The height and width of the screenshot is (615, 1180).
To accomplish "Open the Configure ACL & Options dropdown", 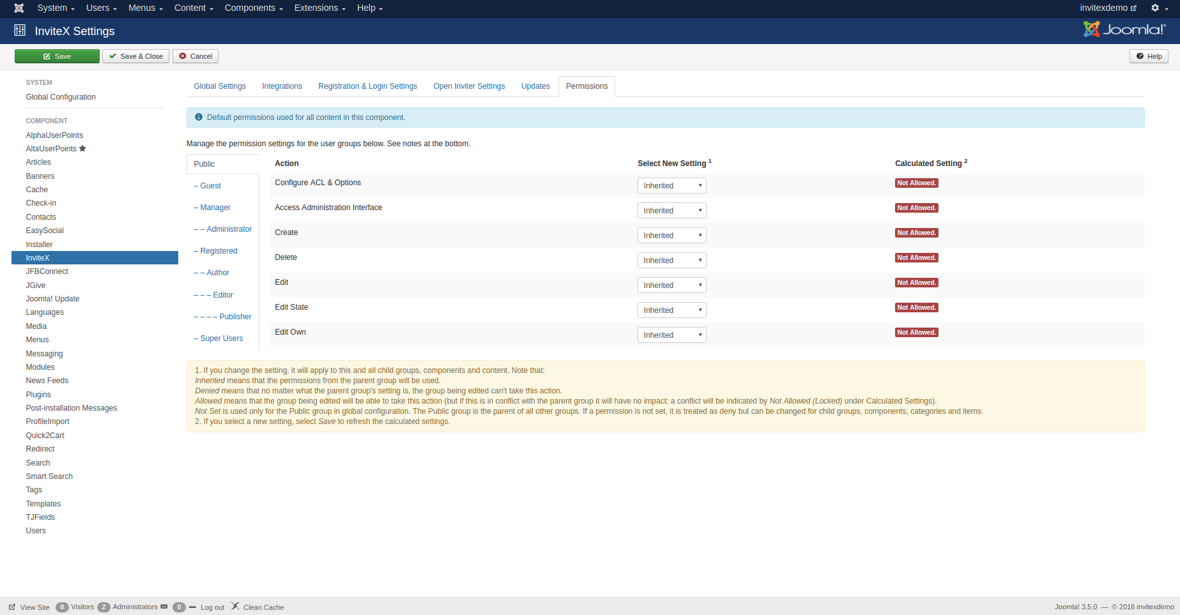I will coord(671,186).
